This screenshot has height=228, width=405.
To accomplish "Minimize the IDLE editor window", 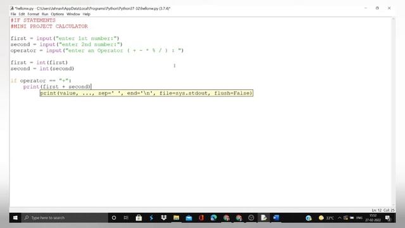I will coord(366,8).
